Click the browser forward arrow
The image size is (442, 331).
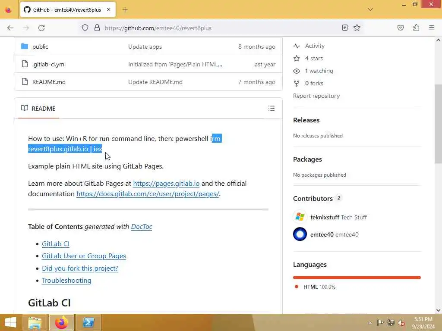[26, 28]
